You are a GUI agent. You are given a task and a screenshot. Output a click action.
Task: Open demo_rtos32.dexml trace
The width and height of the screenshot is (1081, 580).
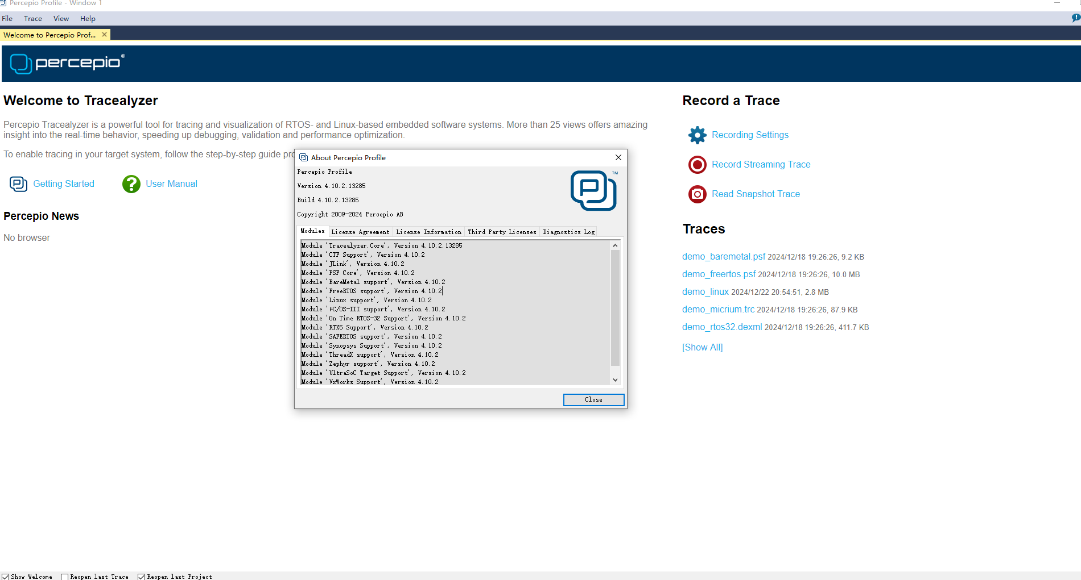722,327
